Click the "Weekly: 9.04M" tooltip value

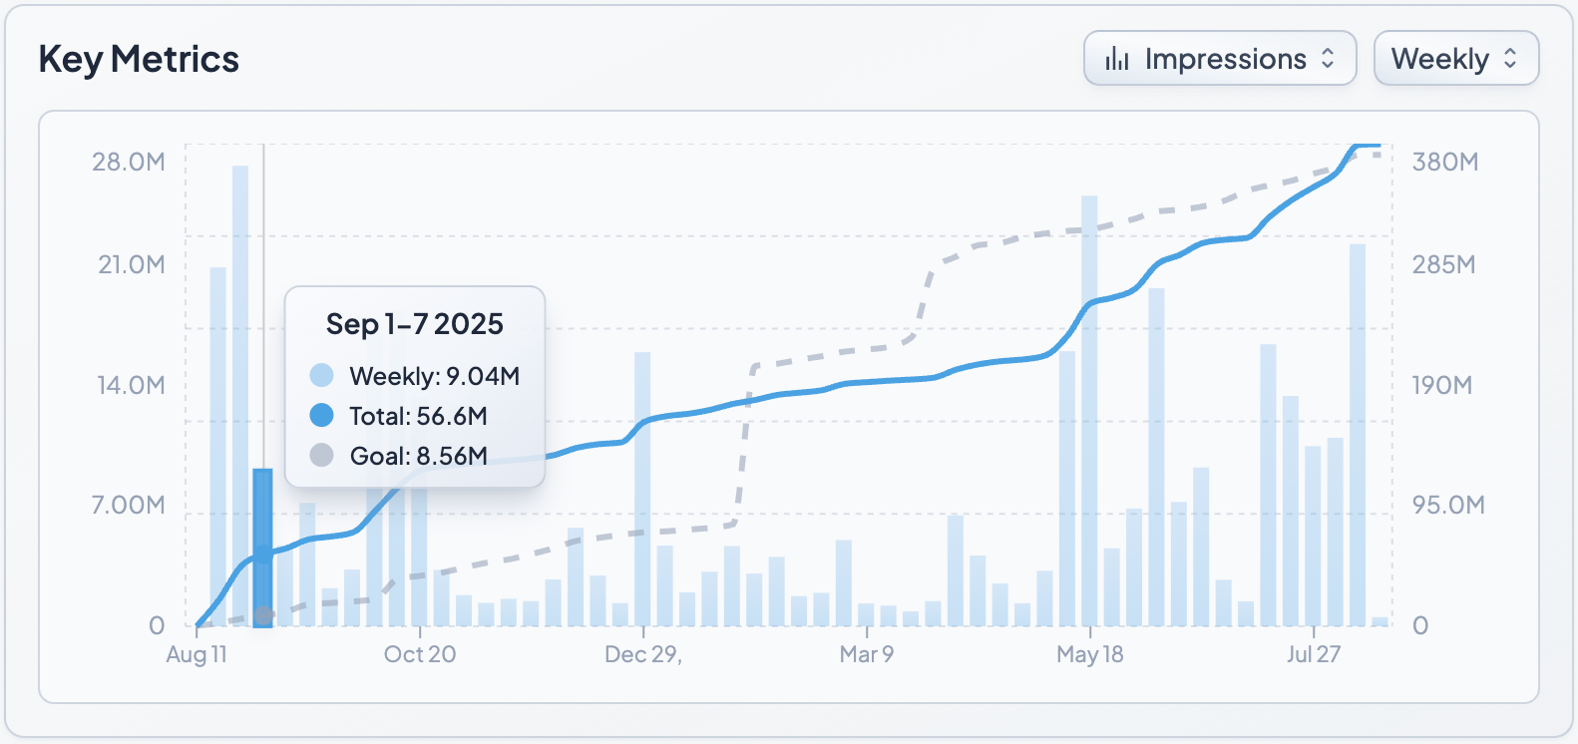(435, 376)
